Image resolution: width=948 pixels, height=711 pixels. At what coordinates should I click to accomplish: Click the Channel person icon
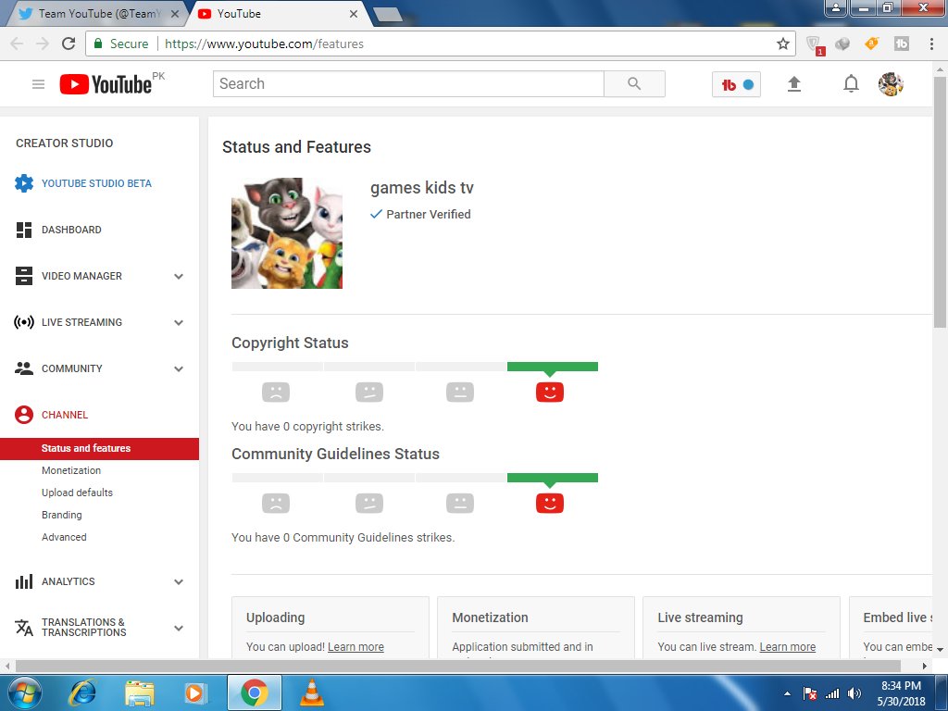(24, 415)
